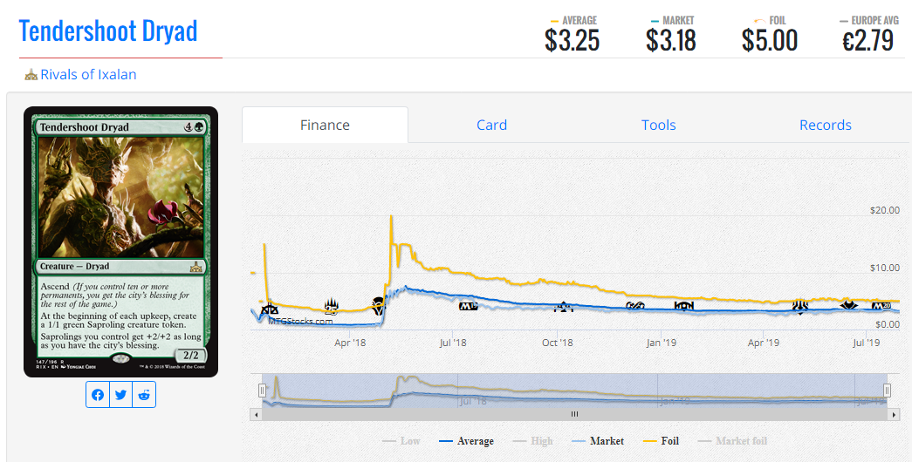Select the Ravnica Allegiance marker after Jan '19
912x462 pixels.
(x=684, y=305)
